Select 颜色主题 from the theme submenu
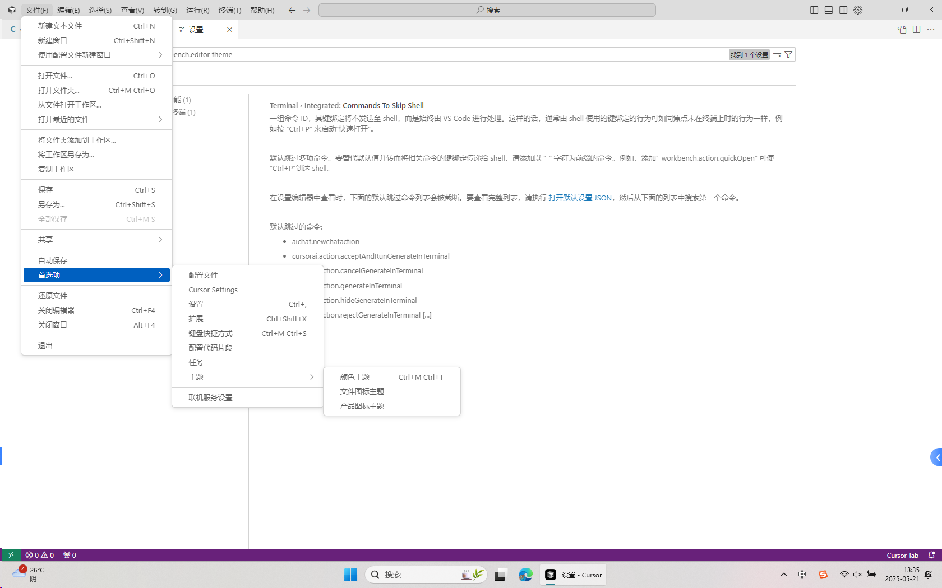The width and height of the screenshot is (942, 588). click(354, 377)
